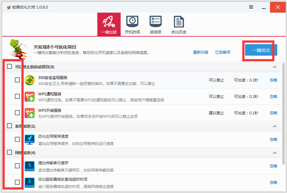The image size is (287, 193).
Task: Collapse the 网络加速 section
Action: point(274,153)
